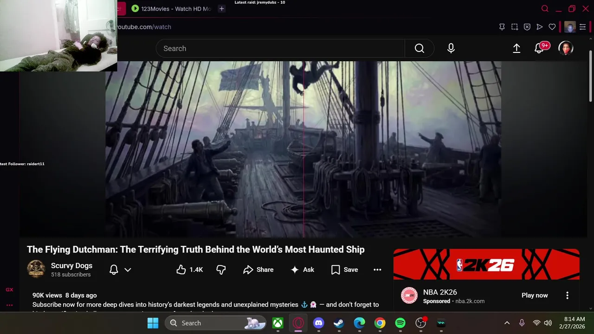
Task: Open the ad blocker shield icon
Action: point(527,27)
